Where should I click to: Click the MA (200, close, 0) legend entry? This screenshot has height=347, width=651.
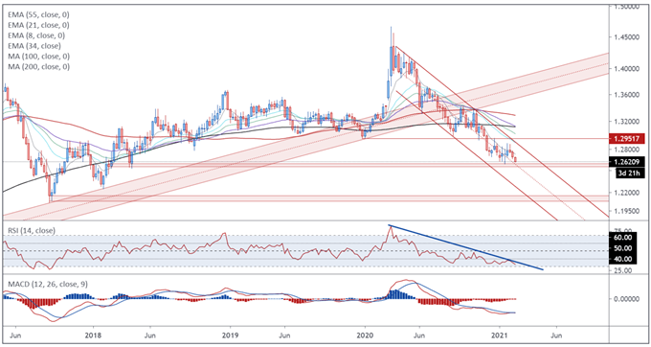point(38,66)
